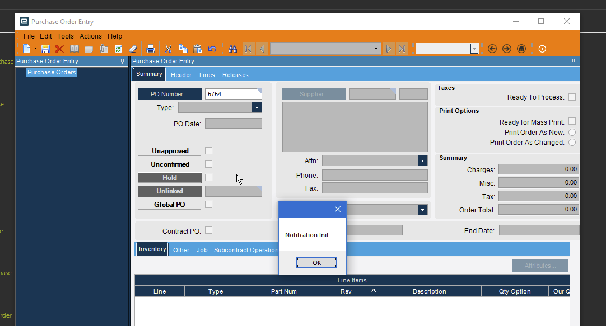606x326 pixels.
Task: Click the PO Number field containing 5754
Action: (234, 94)
